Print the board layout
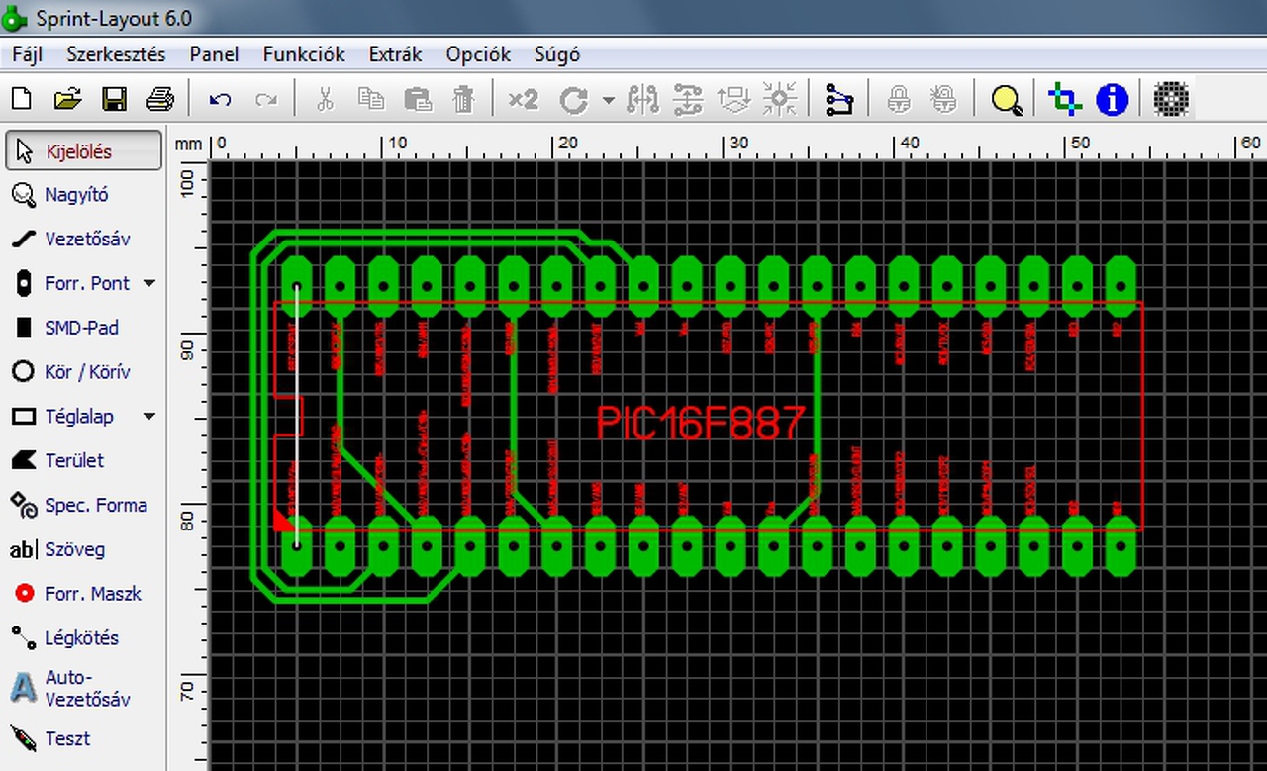Image resolution: width=1267 pixels, height=771 pixels. (160, 99)
